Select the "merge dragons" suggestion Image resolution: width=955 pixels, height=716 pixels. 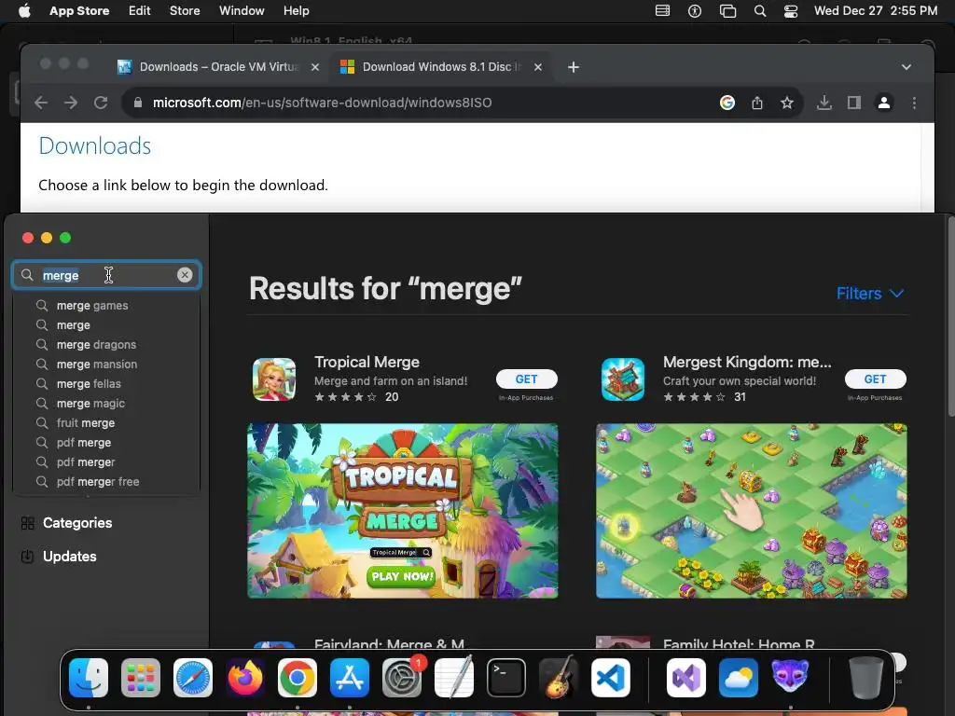(x=96, y=345)
